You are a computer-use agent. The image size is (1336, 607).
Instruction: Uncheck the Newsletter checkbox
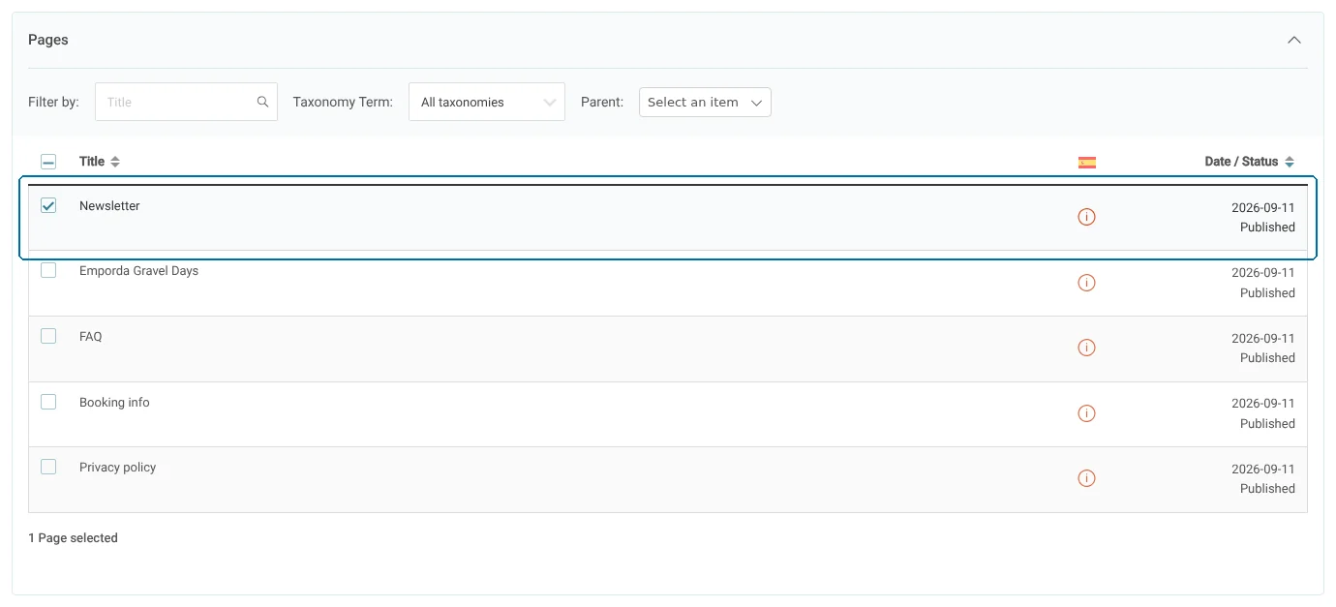point(48,205)
